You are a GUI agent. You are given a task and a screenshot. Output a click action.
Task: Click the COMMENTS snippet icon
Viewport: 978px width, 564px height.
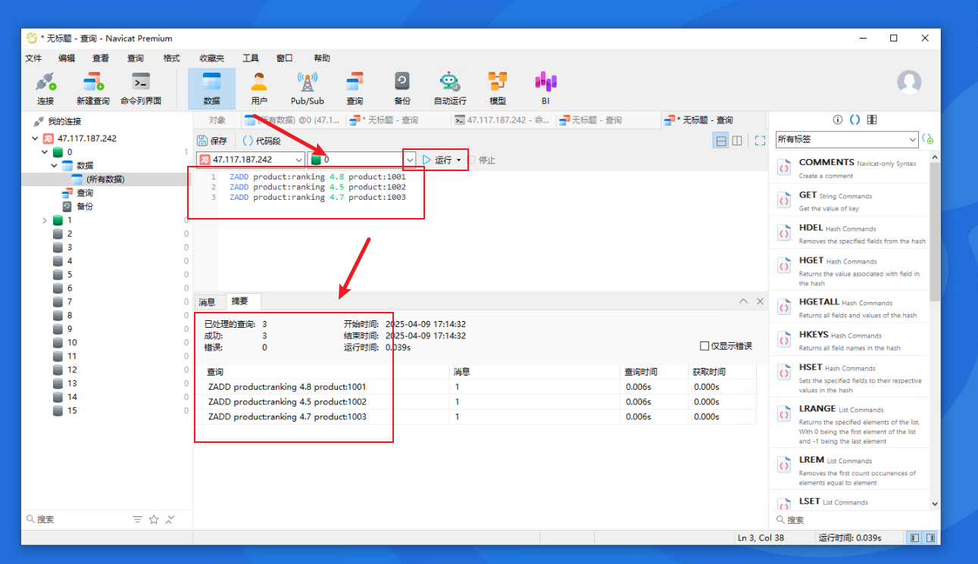point(784,168)
